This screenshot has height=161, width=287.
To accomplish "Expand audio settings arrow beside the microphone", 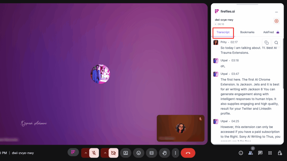I will [x=86, y=153].
